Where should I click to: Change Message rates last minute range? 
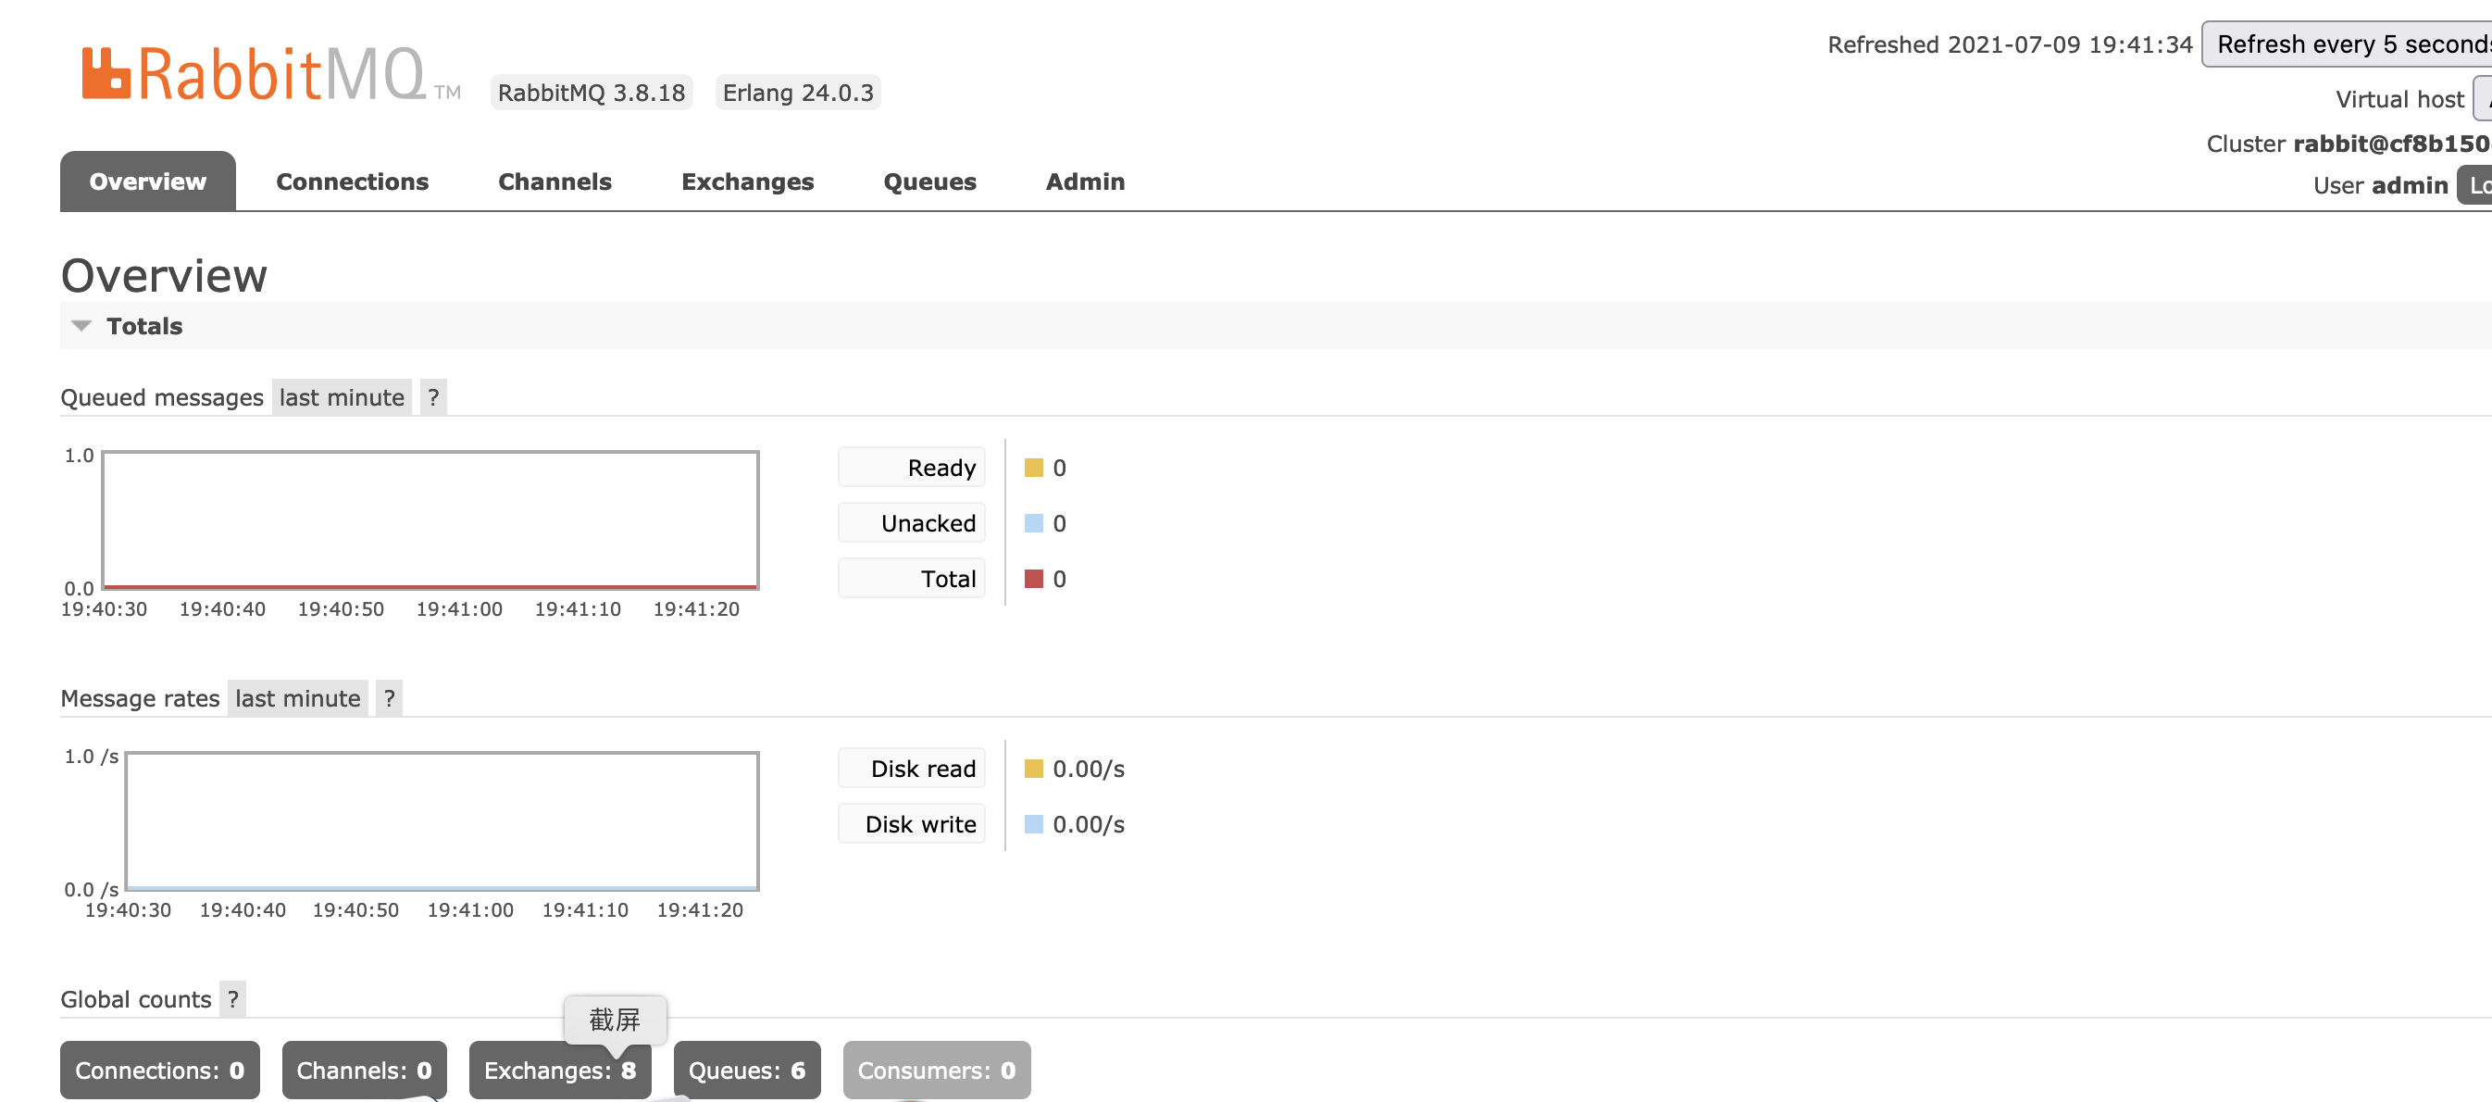[297, 698]
